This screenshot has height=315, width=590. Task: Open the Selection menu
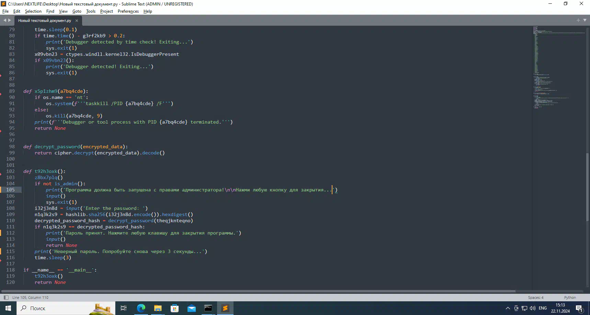(x=33, y=11)
